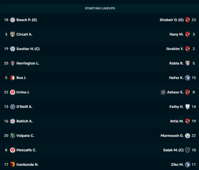This screenshot has width=199, height=170.
Task: Click the club crest beside O'Neill A.
Action: point(13,107)
